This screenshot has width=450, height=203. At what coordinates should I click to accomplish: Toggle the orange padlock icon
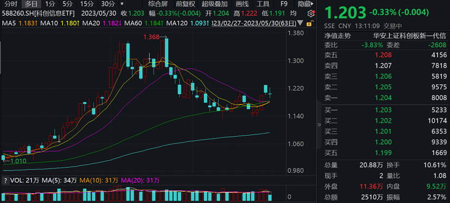click(310, 24)
